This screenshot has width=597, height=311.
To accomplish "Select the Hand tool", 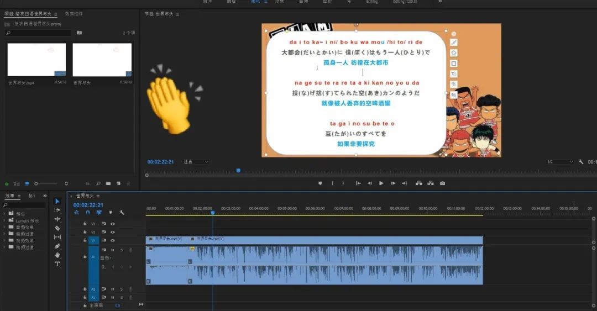I will point(57,255).
